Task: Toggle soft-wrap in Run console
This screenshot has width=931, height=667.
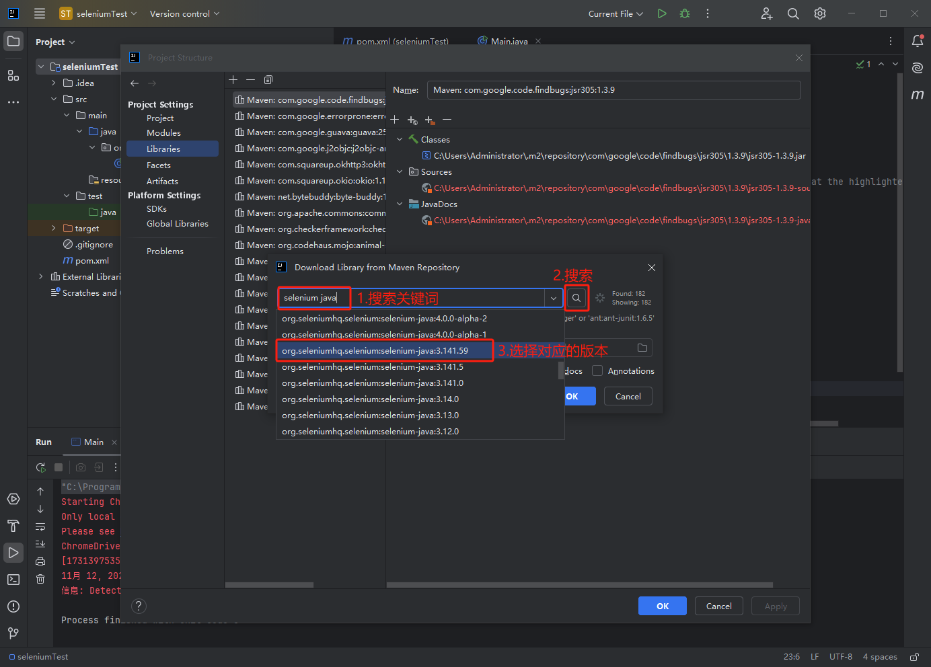Action: (40, 526)
